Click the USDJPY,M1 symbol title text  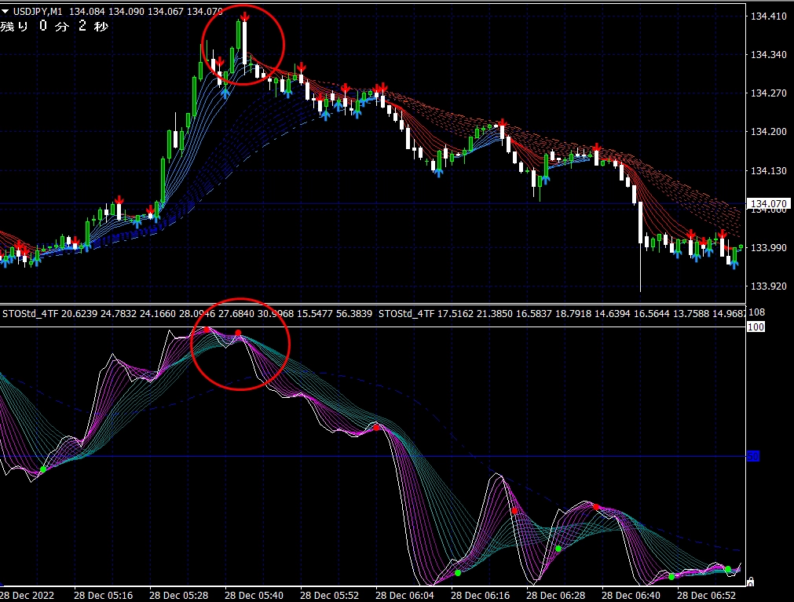37,11
